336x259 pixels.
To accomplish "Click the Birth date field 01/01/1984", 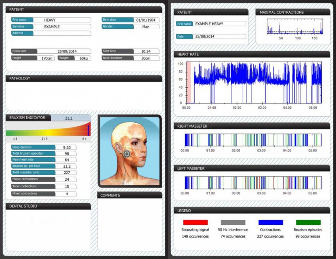I will pos(146,20).
